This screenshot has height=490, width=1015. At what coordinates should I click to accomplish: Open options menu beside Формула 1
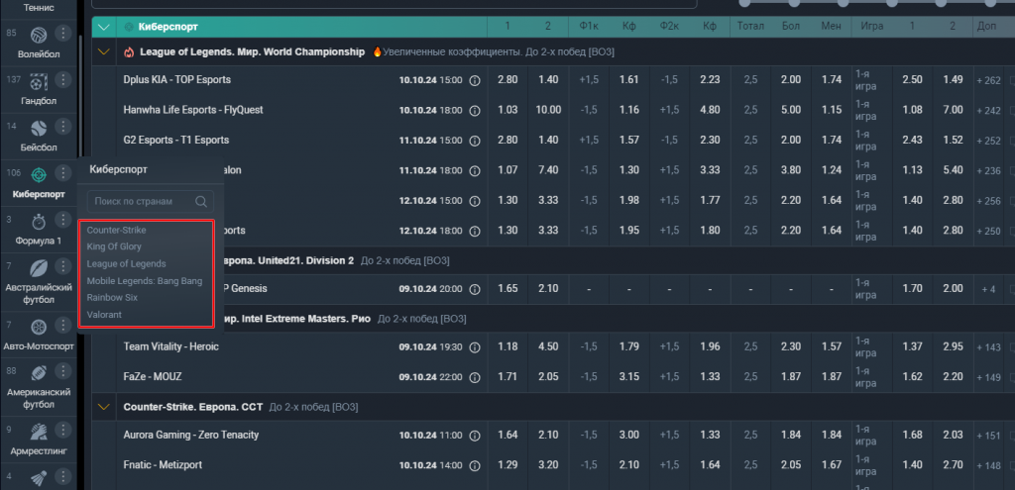[x=62, y=221]
